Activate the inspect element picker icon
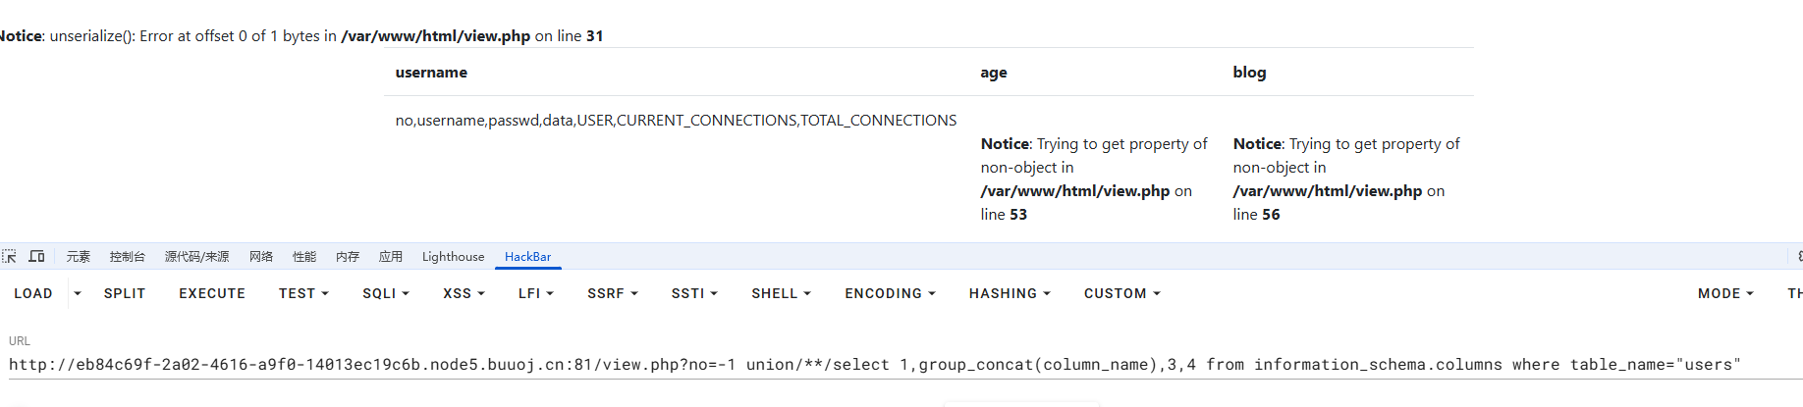This screenshot has width=1803, height=407. point(10,256)
